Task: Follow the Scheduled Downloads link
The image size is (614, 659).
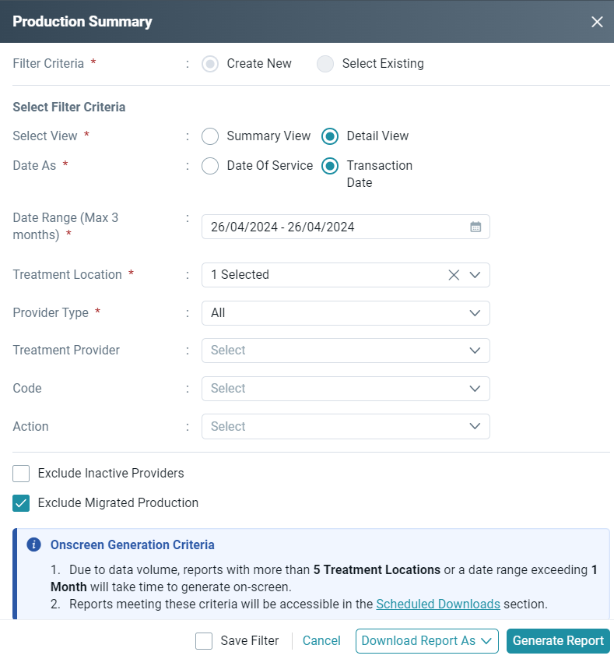Action: pyautogui.click(x=438, y=604)
